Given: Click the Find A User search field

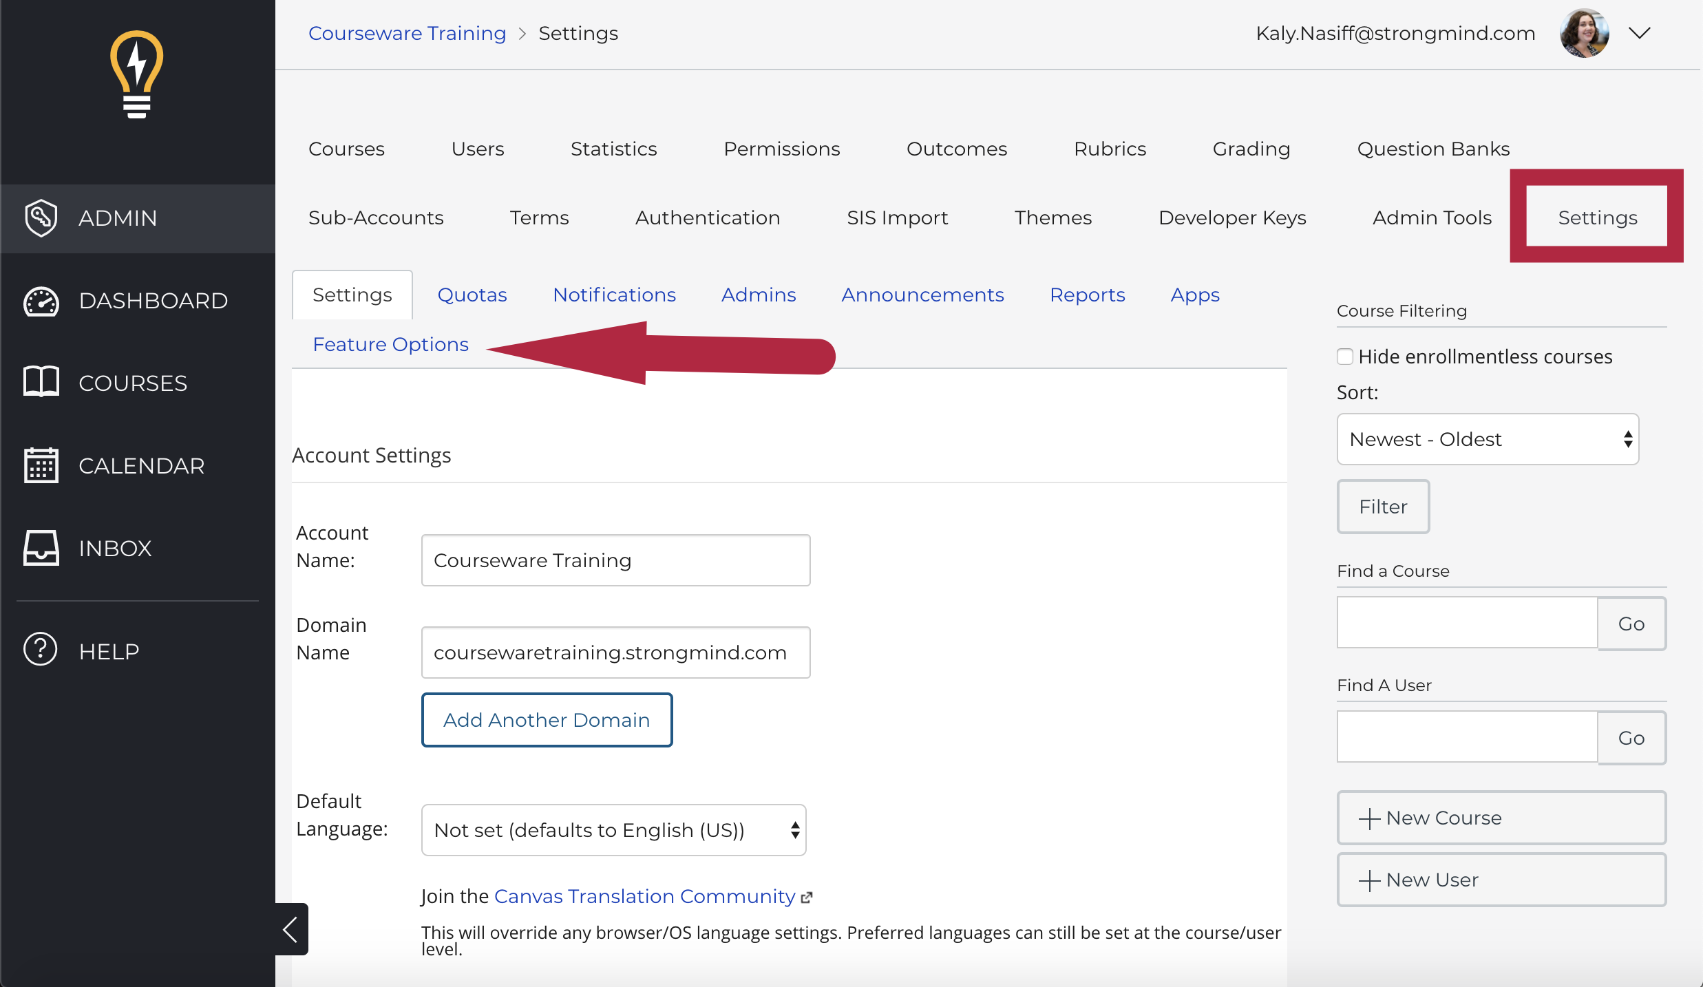Looking at the screenshot, I should click(x=1467, y=737).
